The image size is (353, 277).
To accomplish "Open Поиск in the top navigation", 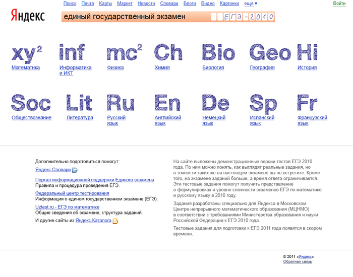I will click(70, 4).
